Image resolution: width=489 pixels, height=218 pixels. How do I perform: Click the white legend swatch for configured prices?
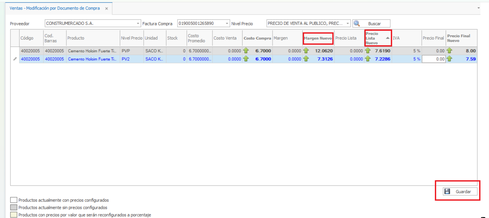pos(14,200)
